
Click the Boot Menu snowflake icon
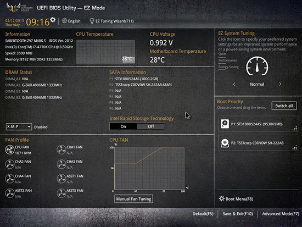pyautogui.click(x=222, y=198)
